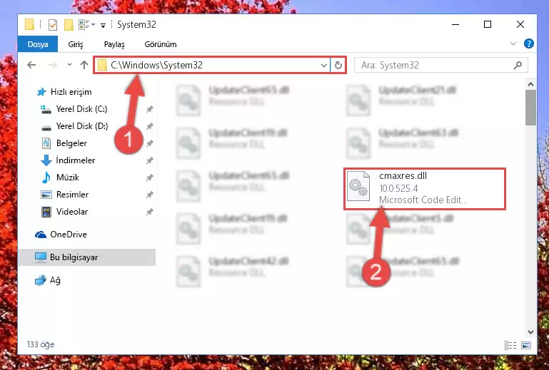The height and width of the screenshot is (370, 549).
Task: Click the Properties checkmark icon in title bar
Action: pos(53,25)
